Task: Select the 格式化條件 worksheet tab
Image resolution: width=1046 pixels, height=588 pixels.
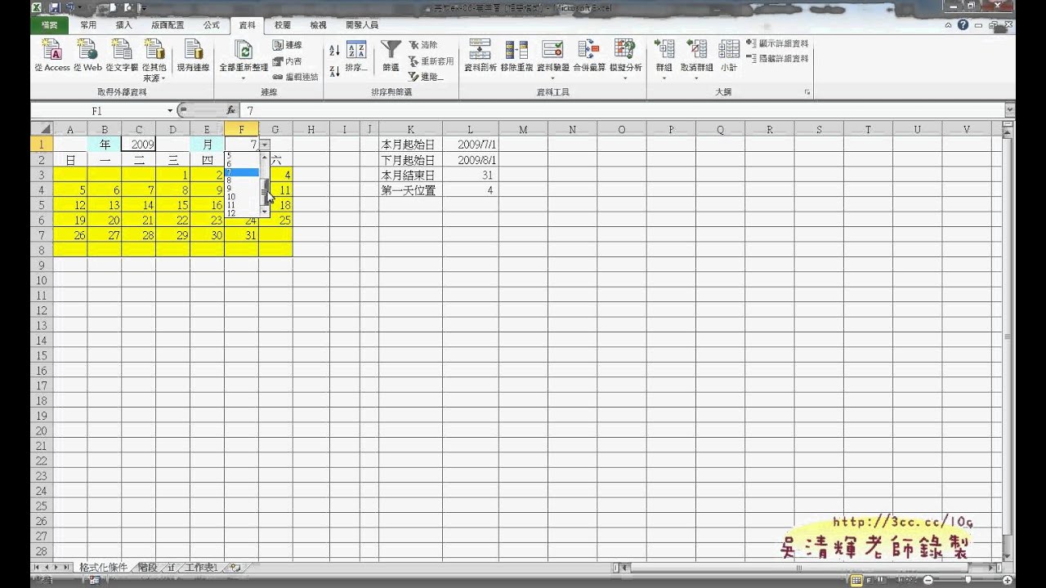Action: pos(104,567)
